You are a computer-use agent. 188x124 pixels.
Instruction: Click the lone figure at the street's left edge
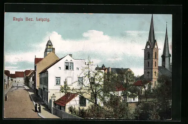(x=6, y=98)
